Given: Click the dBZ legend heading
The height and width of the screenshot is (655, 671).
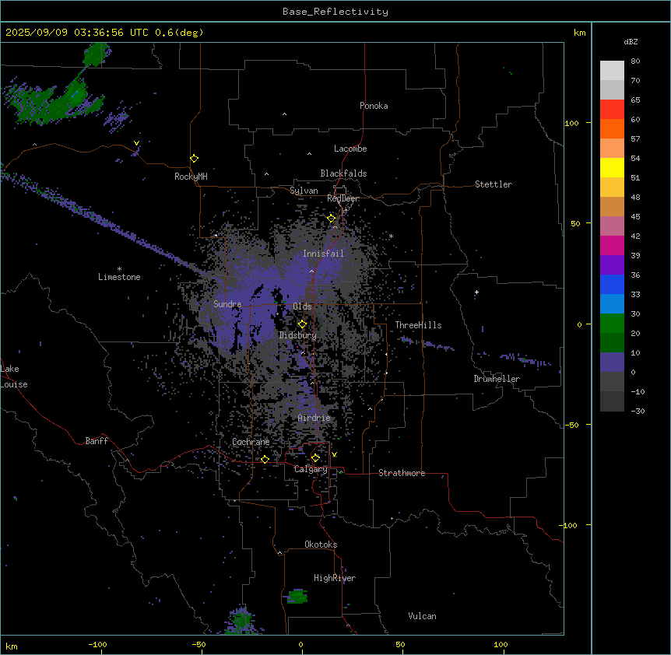Looking at the screenshot, I should 631,41.
